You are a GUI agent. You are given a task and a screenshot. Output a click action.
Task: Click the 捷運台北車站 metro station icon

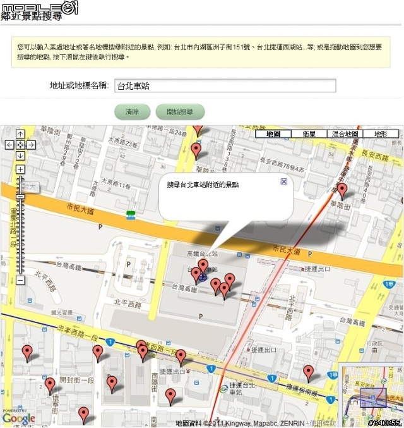[x=224, y=389]
